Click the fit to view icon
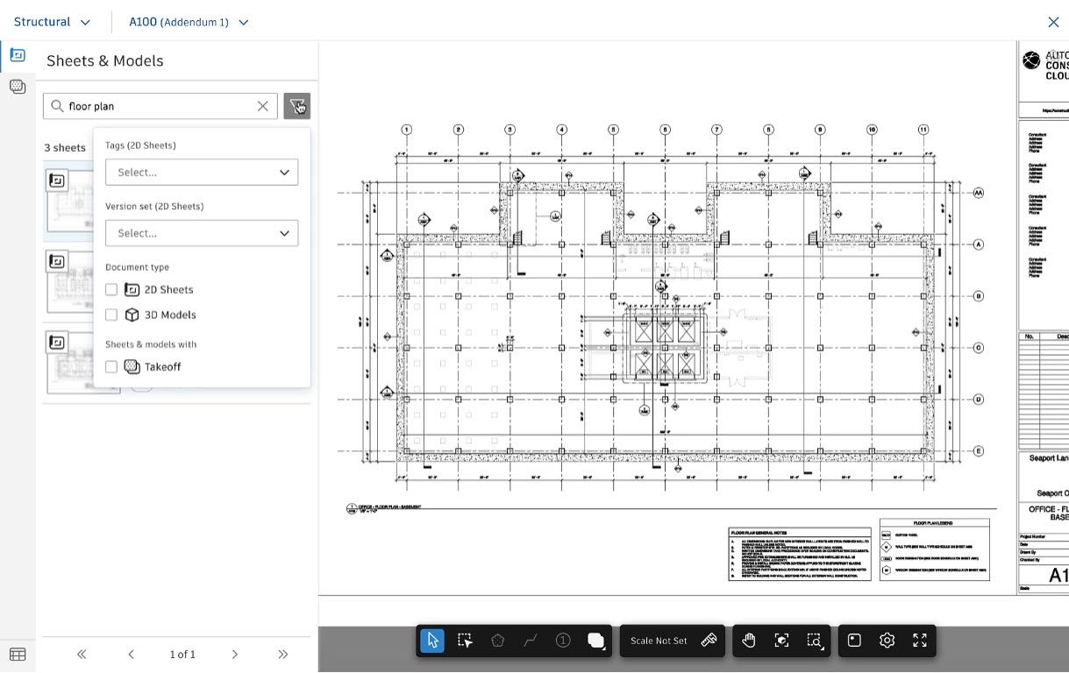The image size is (1069, 673). (782, 641)
